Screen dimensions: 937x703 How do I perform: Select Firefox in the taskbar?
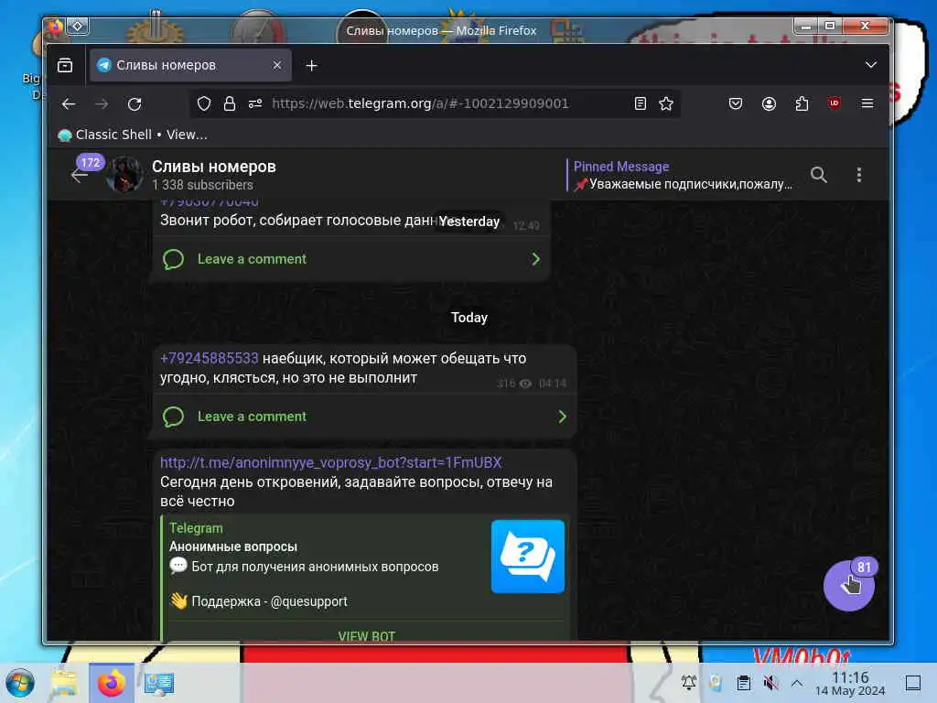coord(111,683)
